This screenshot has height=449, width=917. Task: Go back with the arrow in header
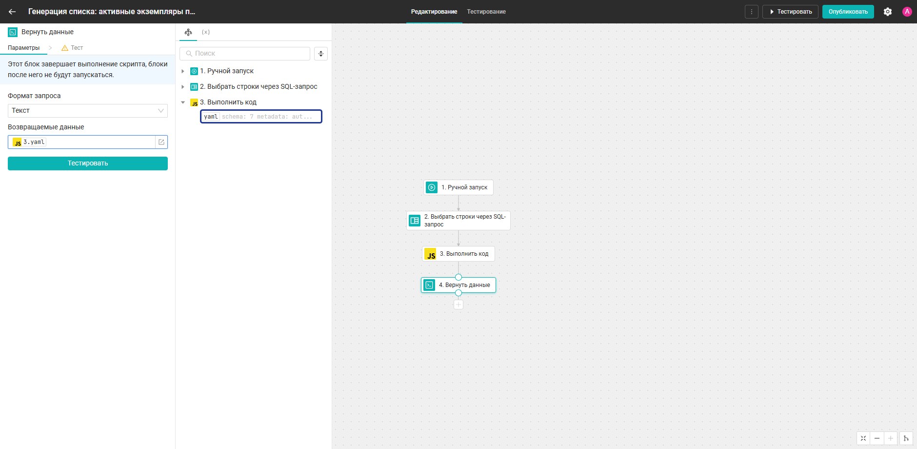12,12
